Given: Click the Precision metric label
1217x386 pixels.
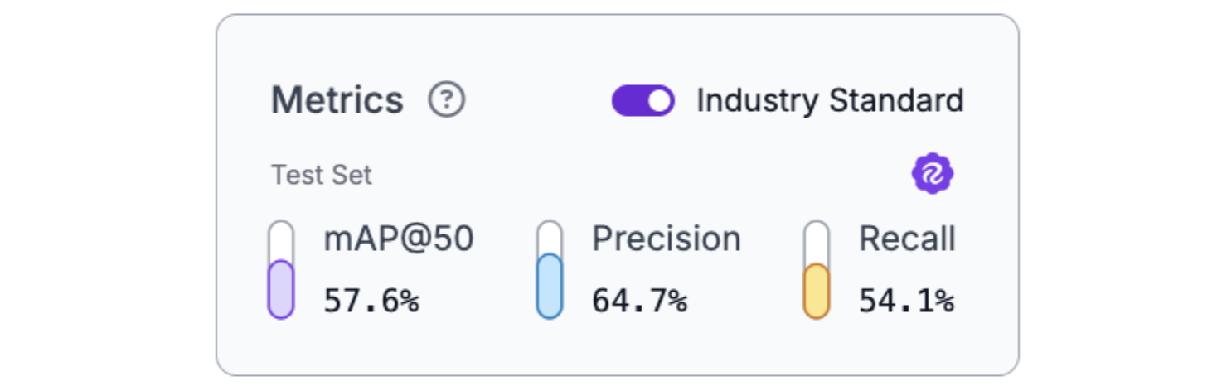Looking at the screenshot, I should pyautogui.click(x=667, y=239).
